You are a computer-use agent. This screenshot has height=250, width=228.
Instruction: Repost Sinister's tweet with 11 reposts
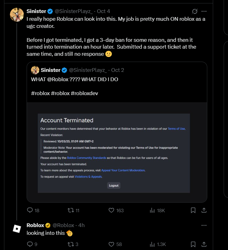71,210
